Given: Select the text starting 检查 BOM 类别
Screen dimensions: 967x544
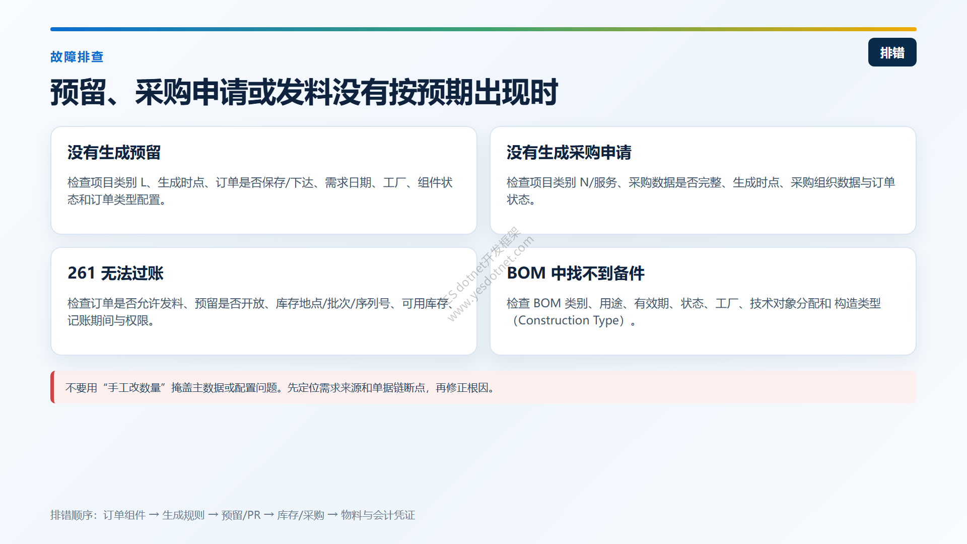Looking at the screenshot, I should click(x=694, y=312).
